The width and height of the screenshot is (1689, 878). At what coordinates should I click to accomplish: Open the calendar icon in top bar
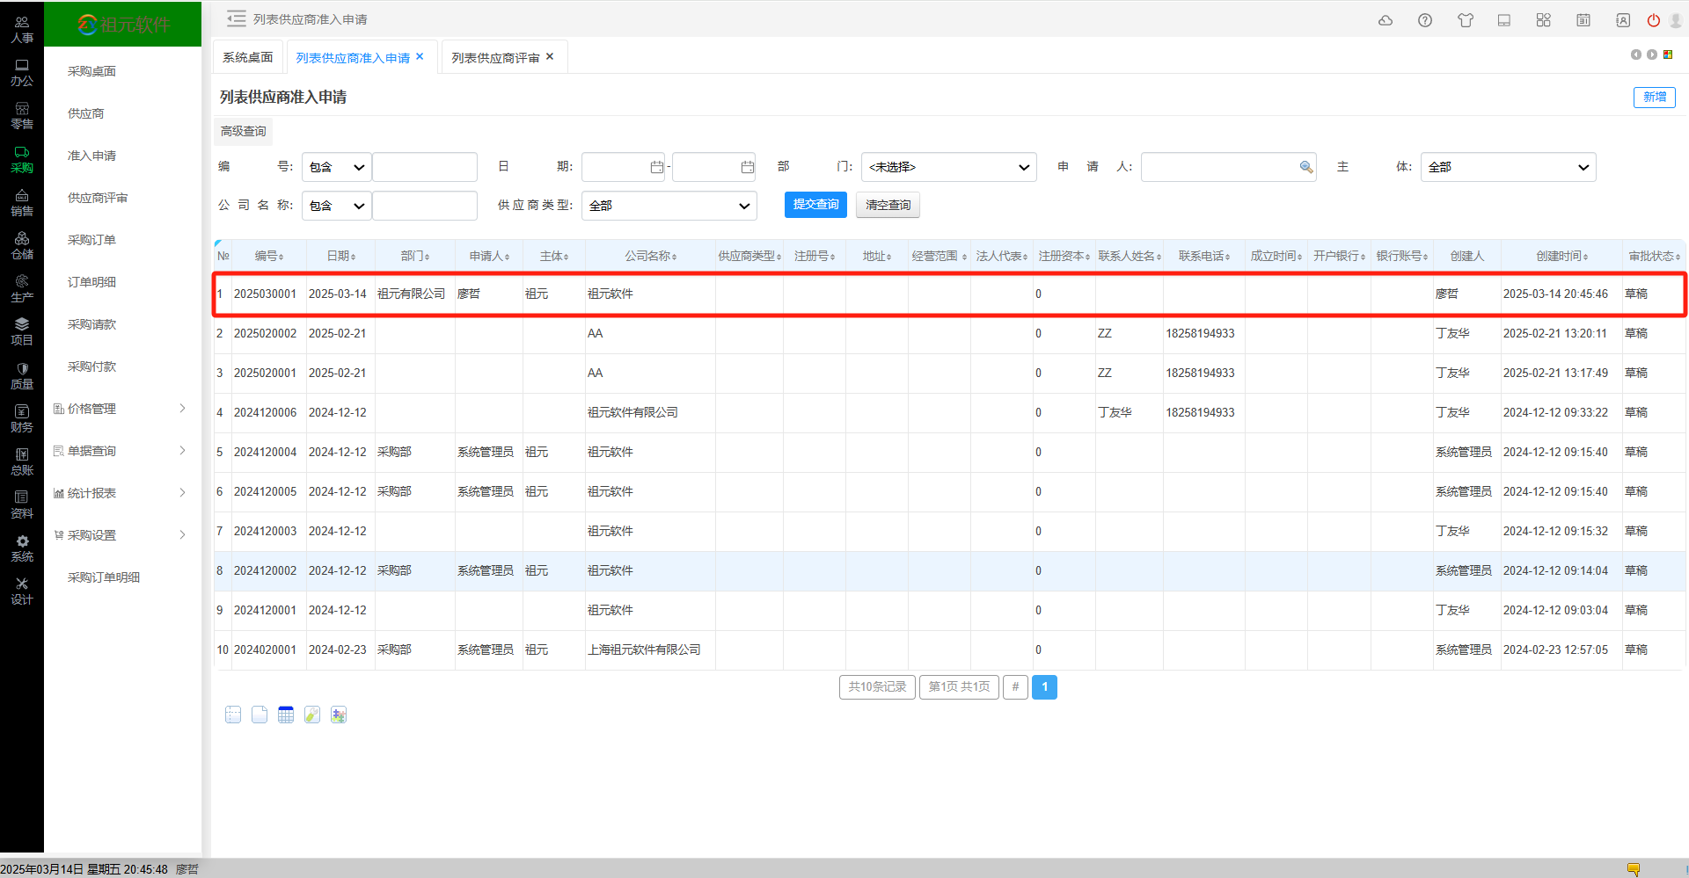coord(1583,20)
